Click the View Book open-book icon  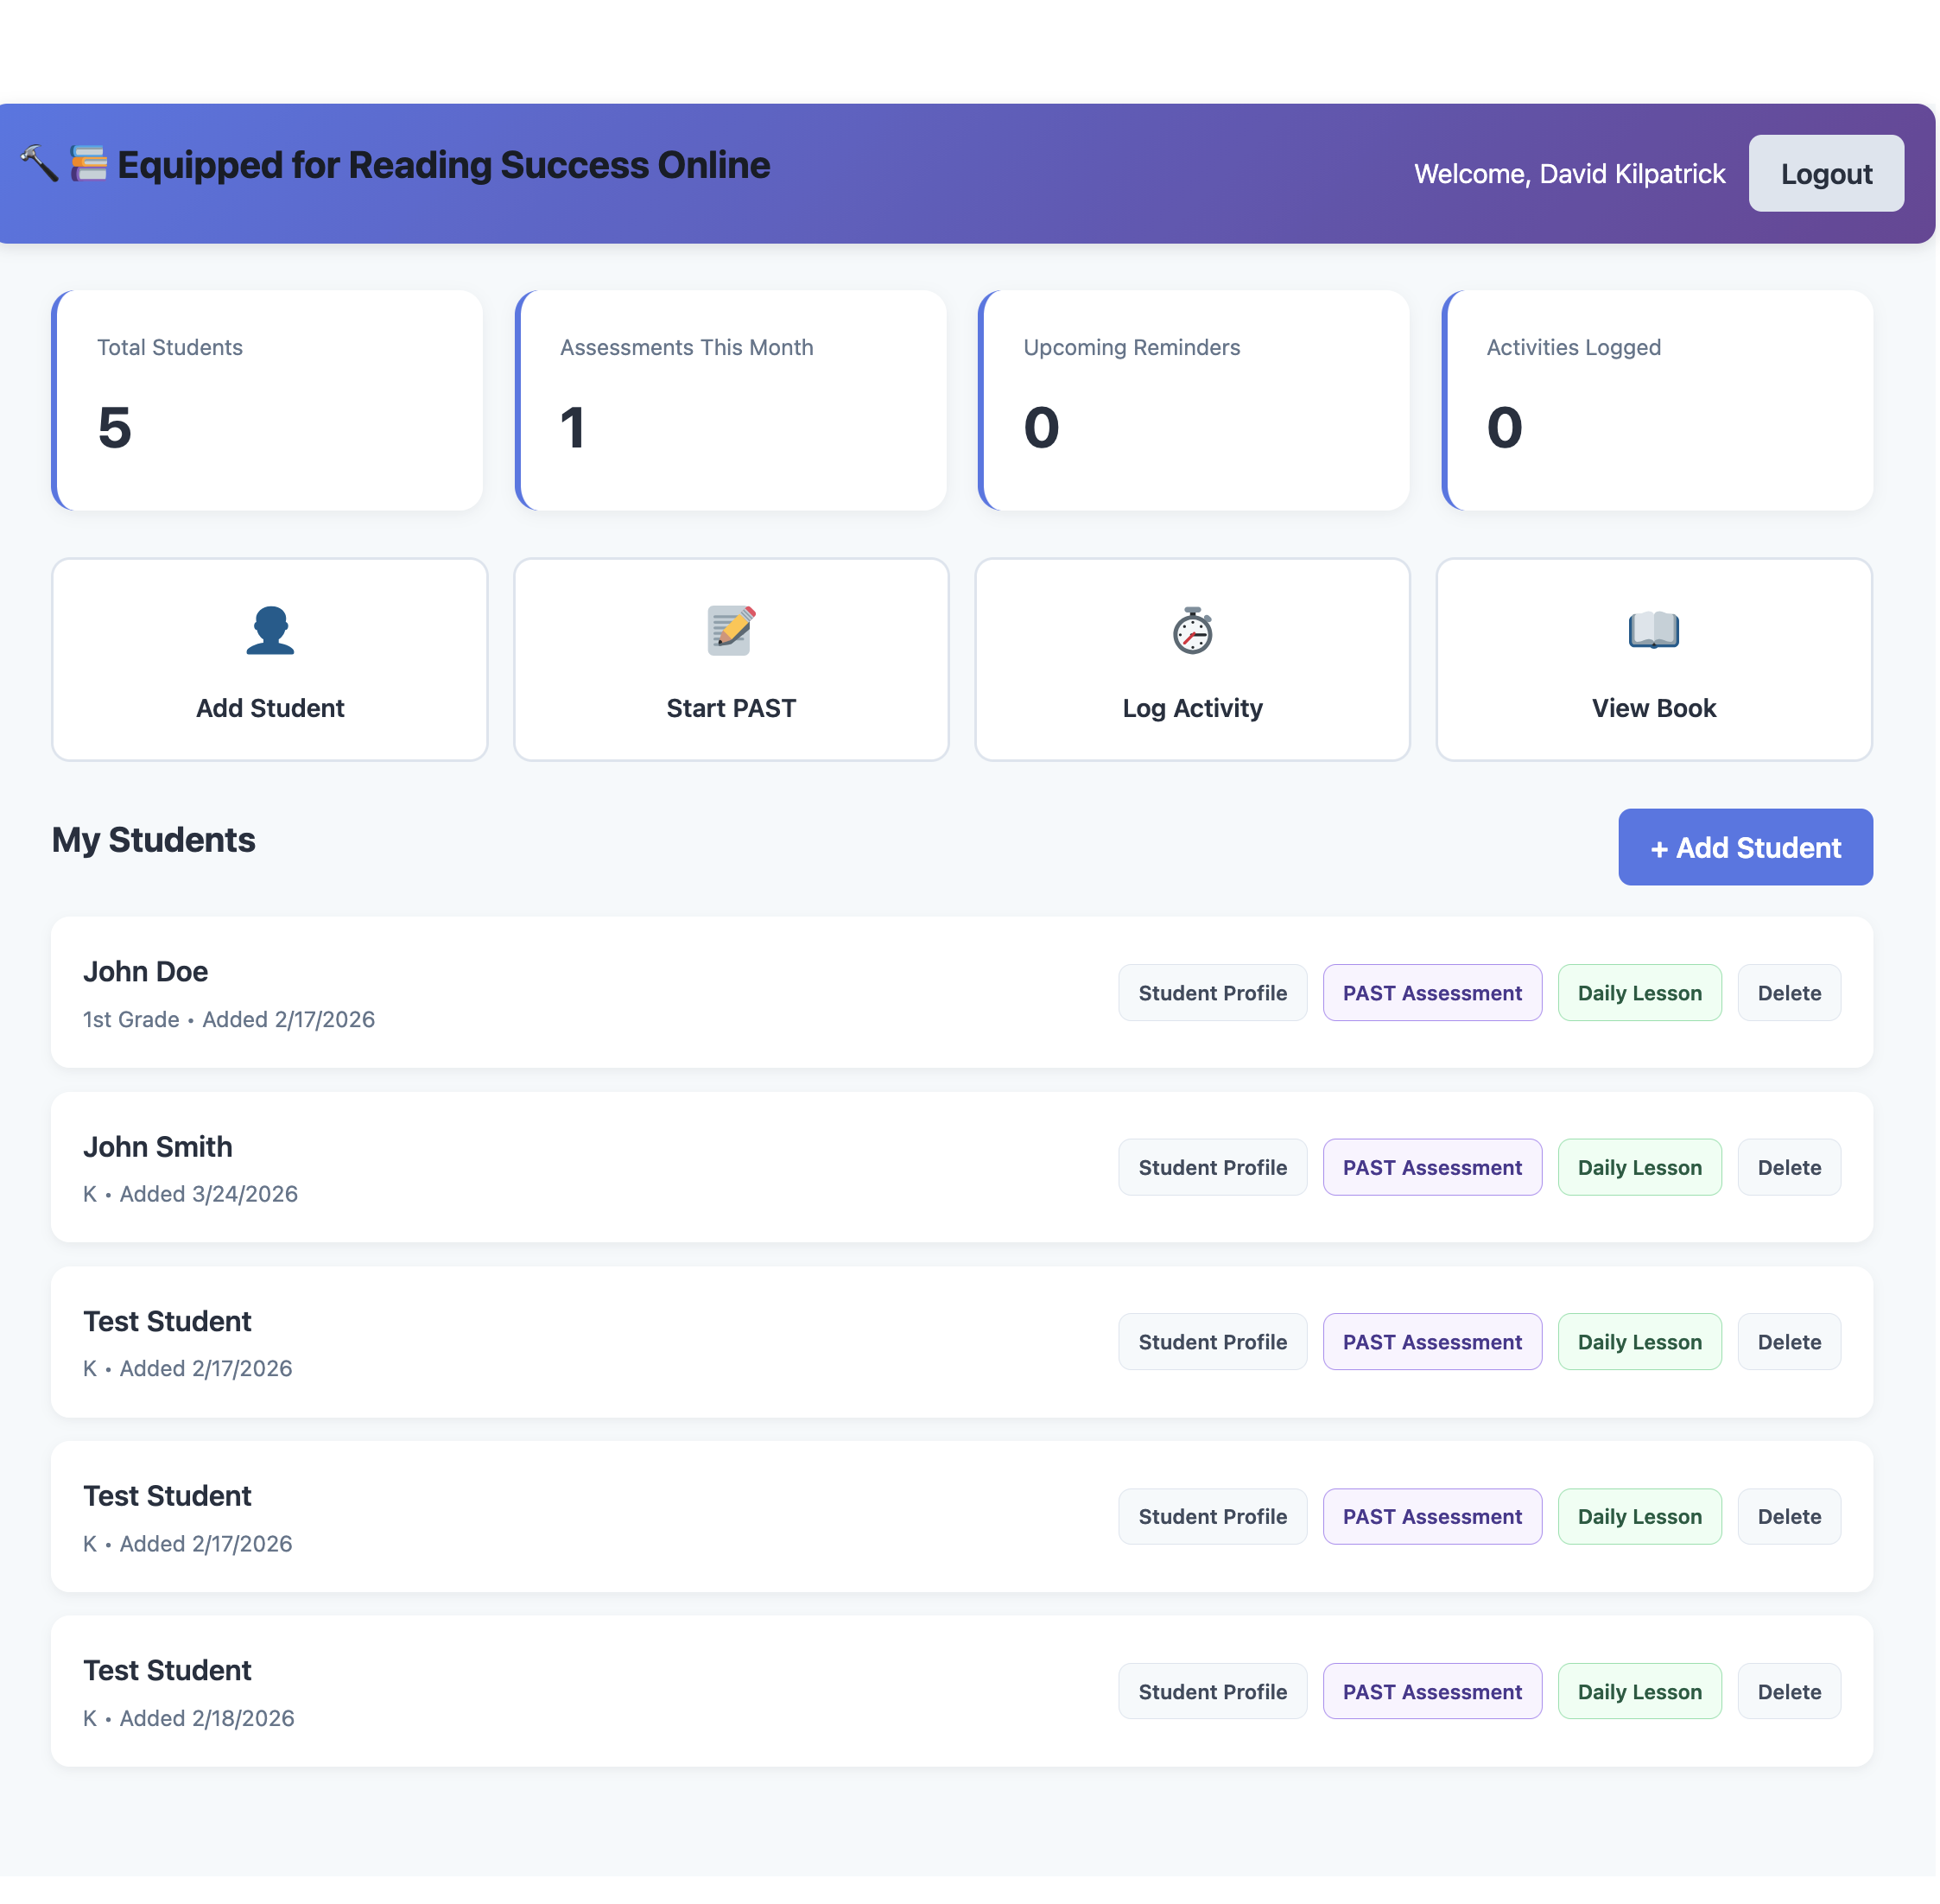[1653, 631]
